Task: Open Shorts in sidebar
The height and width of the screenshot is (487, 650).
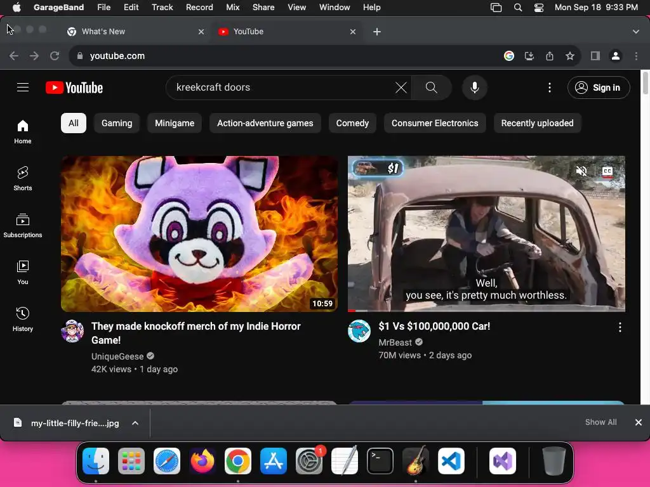Action: coord(23,178)
